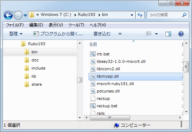The image size is (192, 132).
Task: Click the search magnifier icon
Action: point(185,15)
